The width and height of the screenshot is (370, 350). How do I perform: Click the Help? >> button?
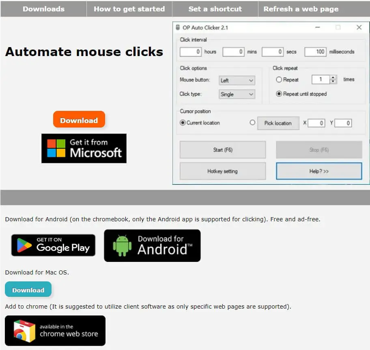pyautogui.click(x=319, y=171)
